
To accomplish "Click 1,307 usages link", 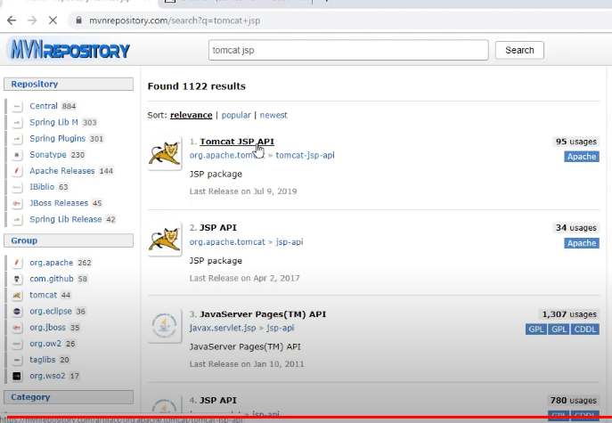I will tap(569, 314).
